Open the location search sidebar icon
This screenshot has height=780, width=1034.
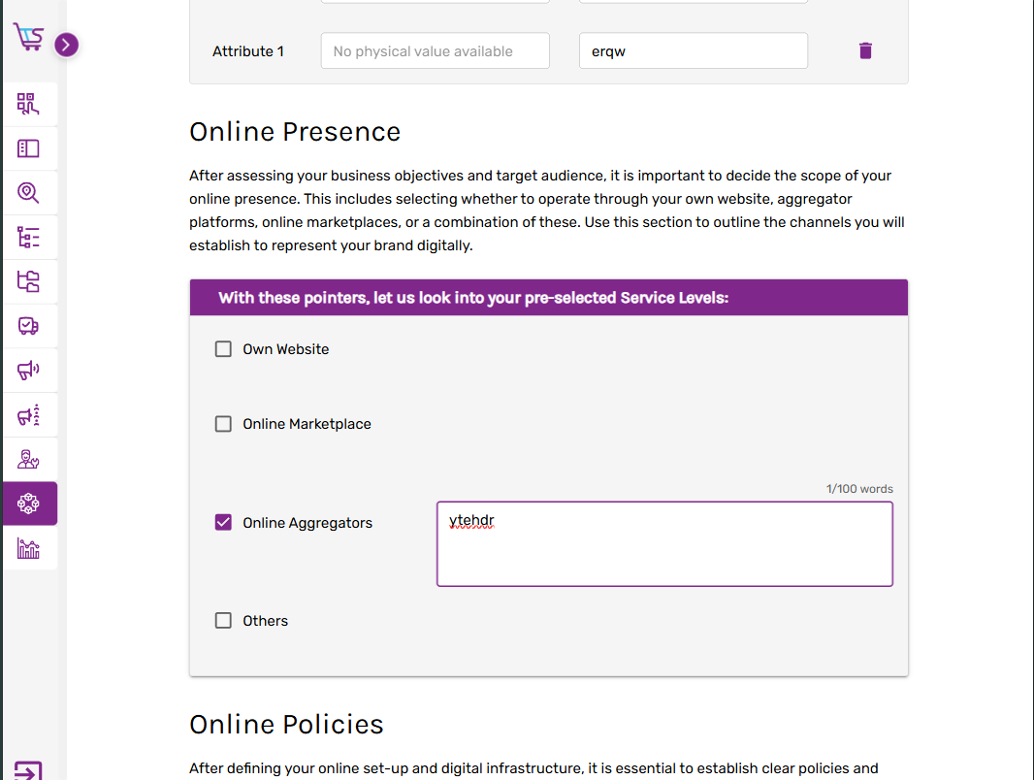click(28, 193)
